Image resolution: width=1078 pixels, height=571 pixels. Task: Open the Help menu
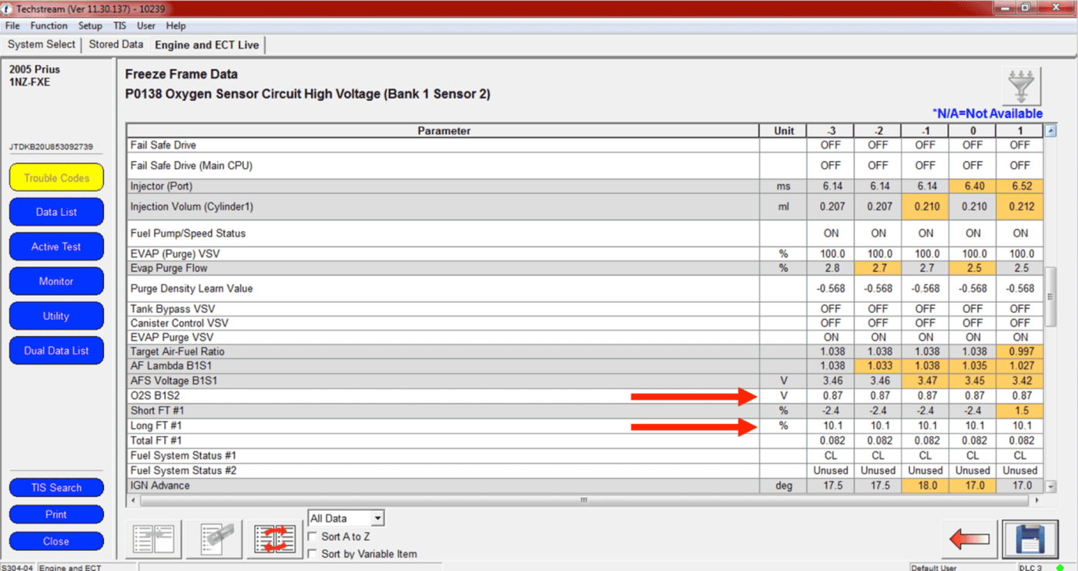pos(176,25)
